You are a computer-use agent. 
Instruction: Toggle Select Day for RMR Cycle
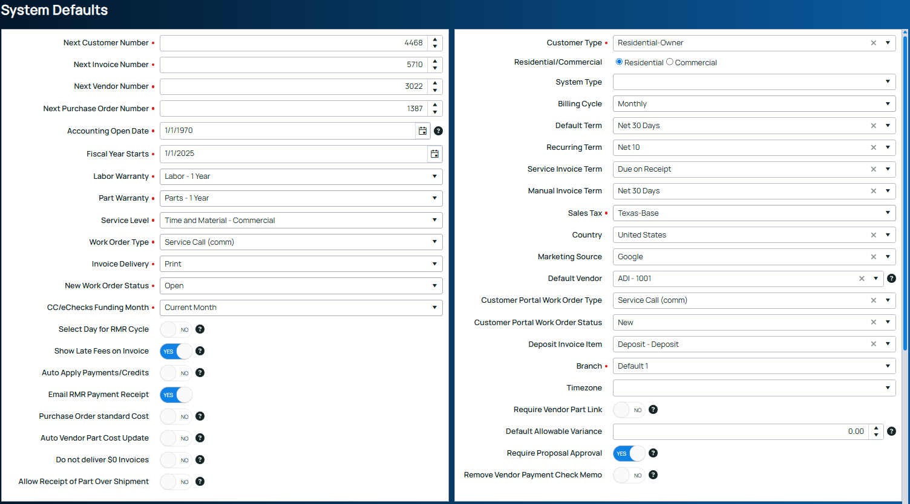[176, 329]
